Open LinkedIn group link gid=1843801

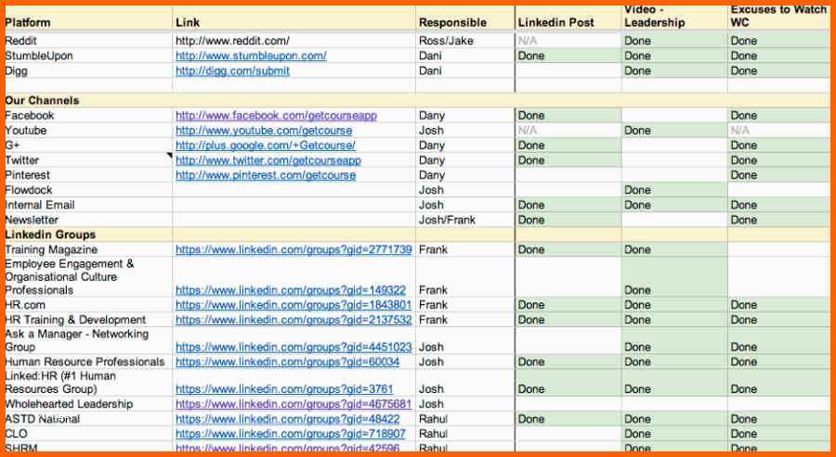coord(294,305)
